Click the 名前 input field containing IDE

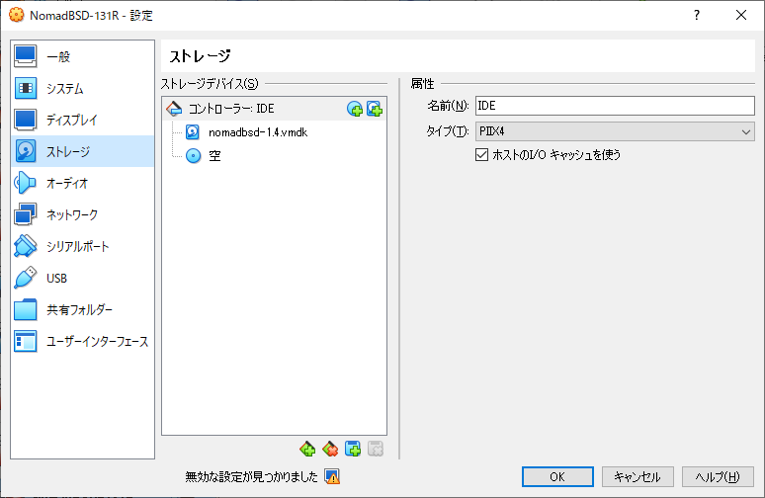coord(615,106)
